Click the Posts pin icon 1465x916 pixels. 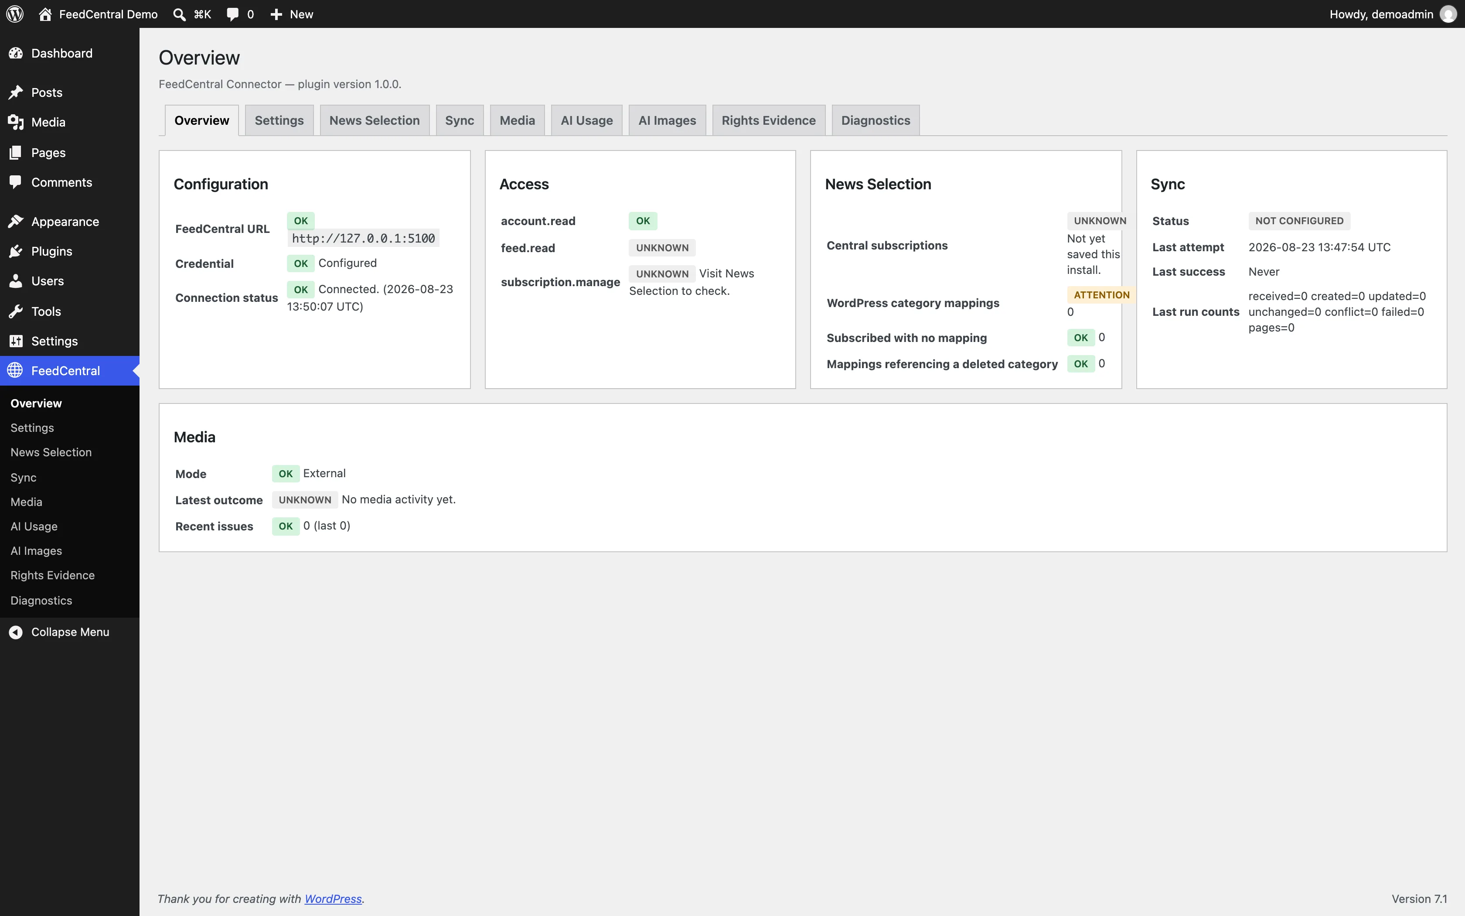(x=16, y=92)
